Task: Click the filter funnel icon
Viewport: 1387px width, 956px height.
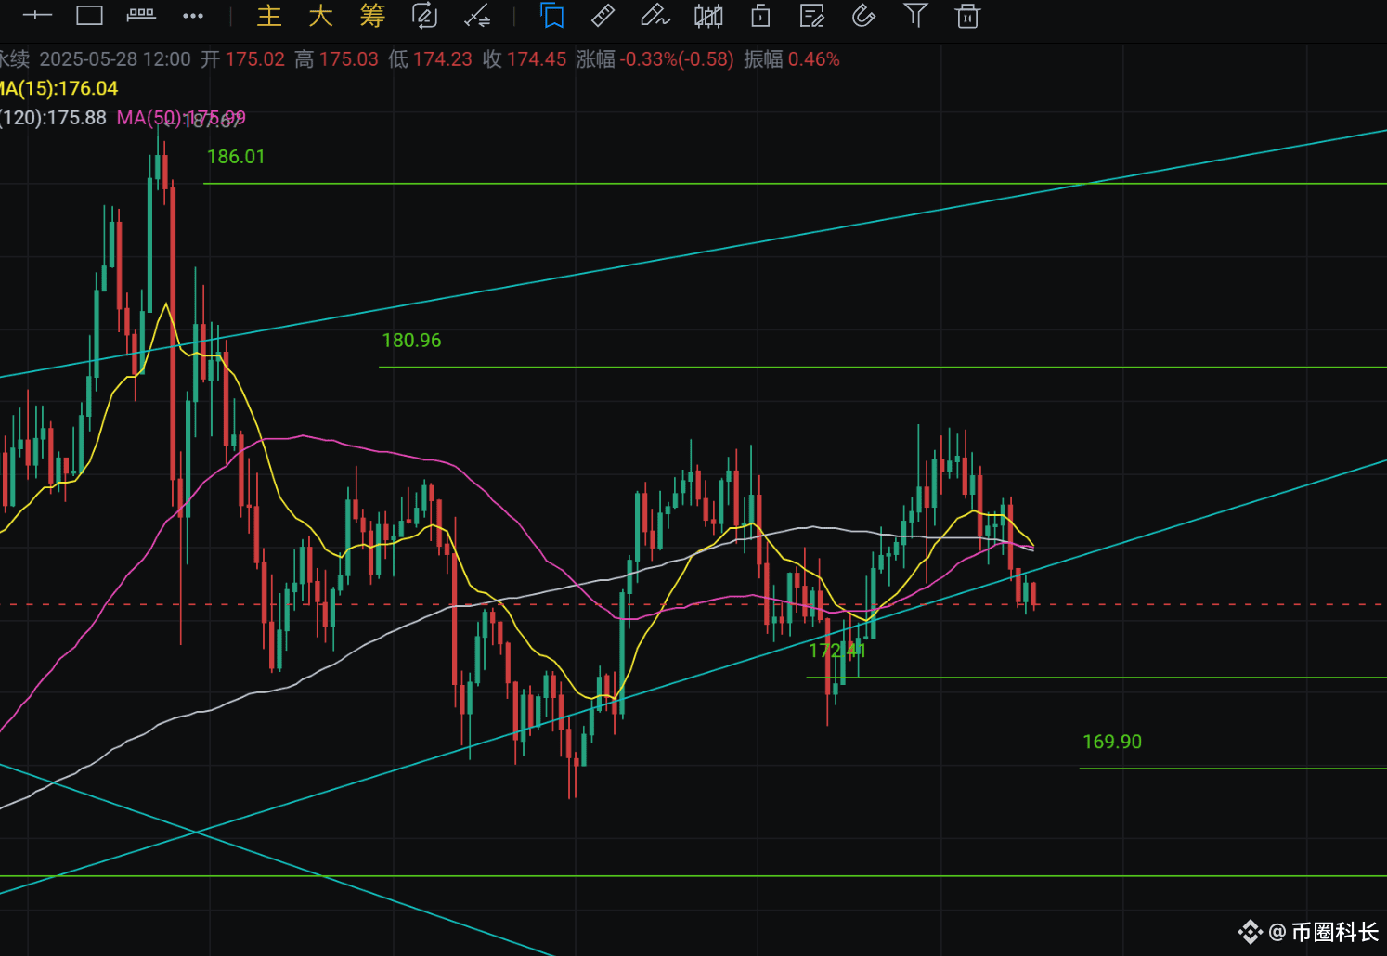Action: (915, 15)
